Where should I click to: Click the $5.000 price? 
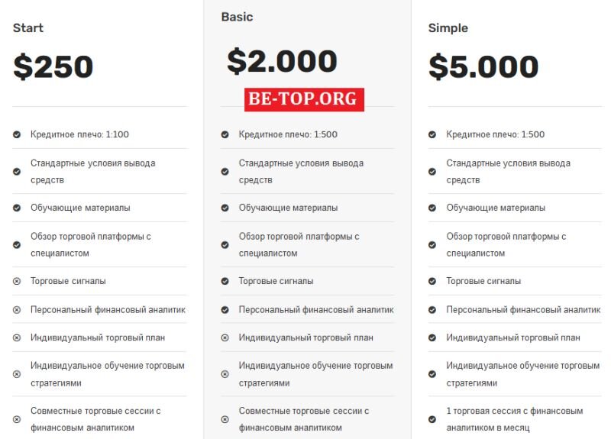483,67
